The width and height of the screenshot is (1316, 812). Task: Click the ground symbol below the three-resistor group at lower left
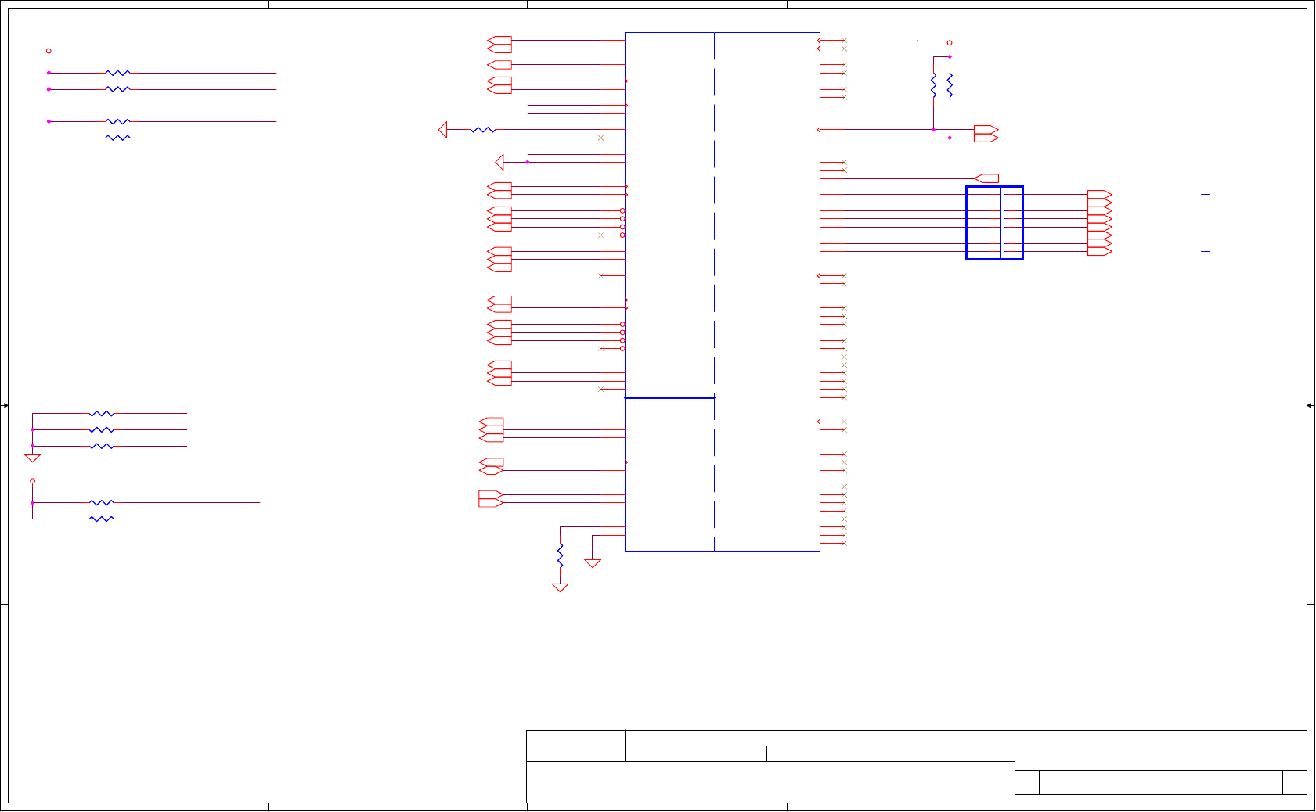32,458
